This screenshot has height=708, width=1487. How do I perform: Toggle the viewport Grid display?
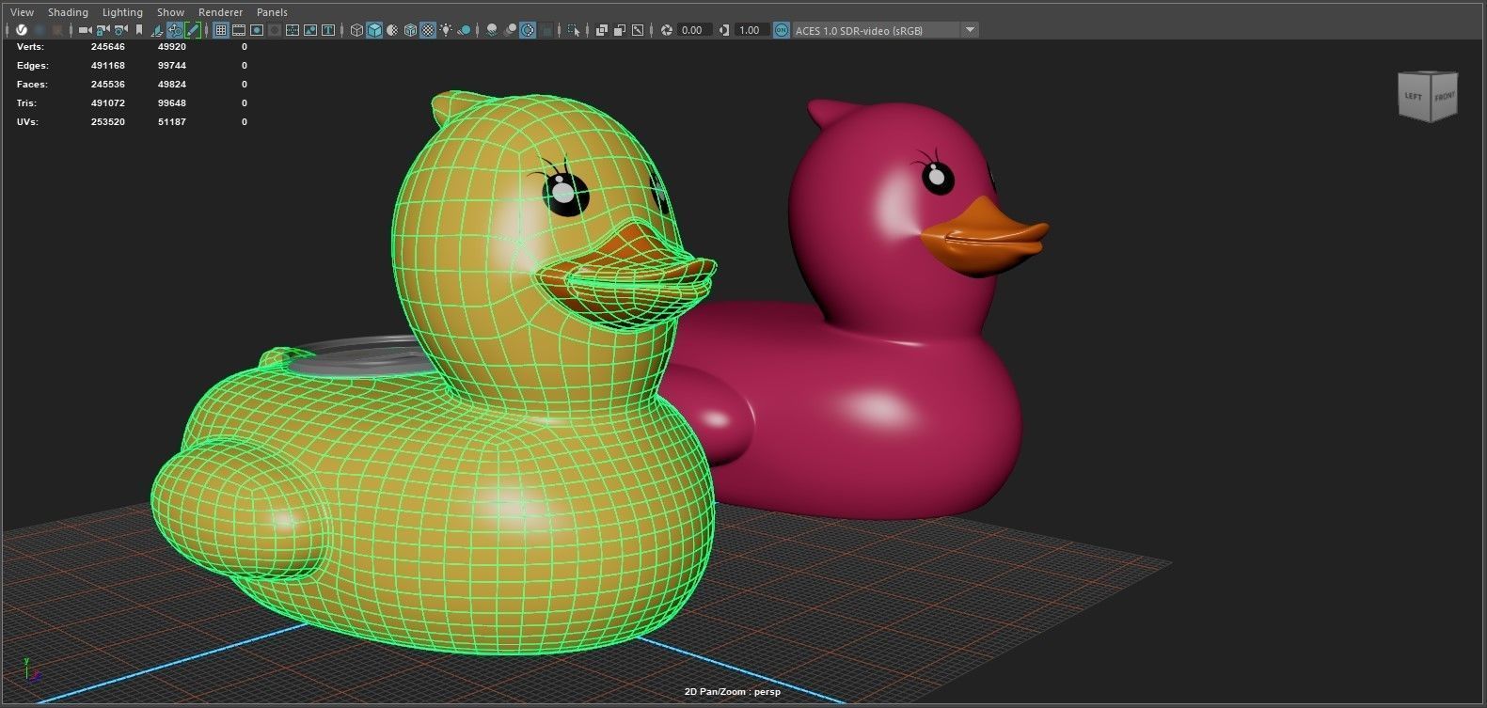point(221,30)
